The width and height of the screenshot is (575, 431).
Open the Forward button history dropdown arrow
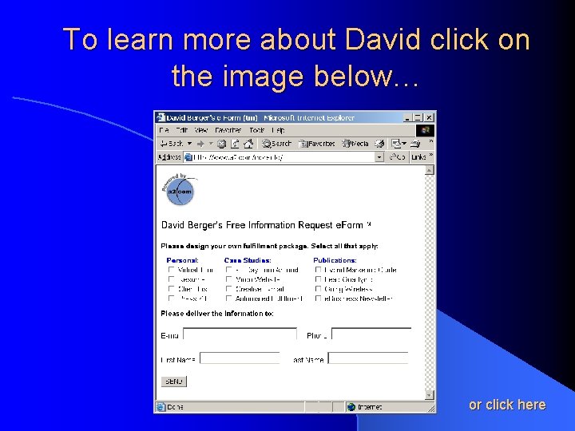coord(211,144)
